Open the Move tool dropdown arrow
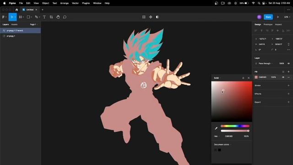Screen dimensions: 293x165 click(x=15, y=17)
